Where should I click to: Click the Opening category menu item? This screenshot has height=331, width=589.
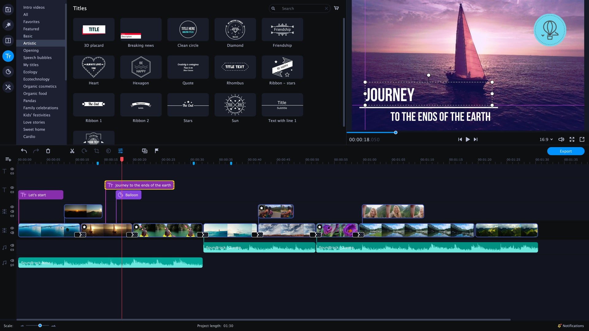[x=31, y=50]
